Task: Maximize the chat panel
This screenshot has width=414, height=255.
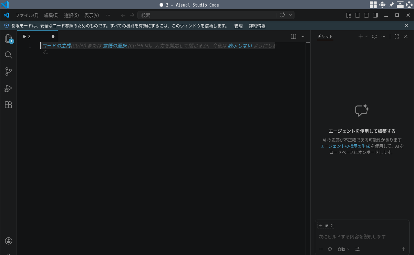Action: (397, 36)
